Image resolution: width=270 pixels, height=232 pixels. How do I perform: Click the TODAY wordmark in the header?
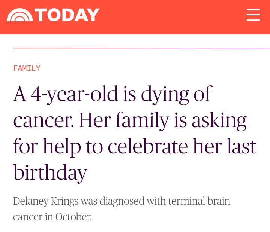(67, 15)
